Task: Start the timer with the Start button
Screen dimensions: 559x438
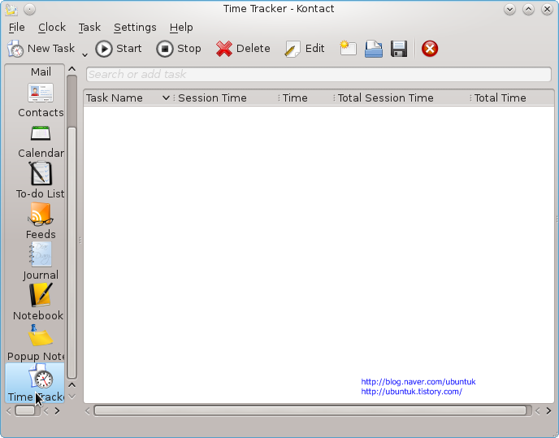Action: point(119,49)
